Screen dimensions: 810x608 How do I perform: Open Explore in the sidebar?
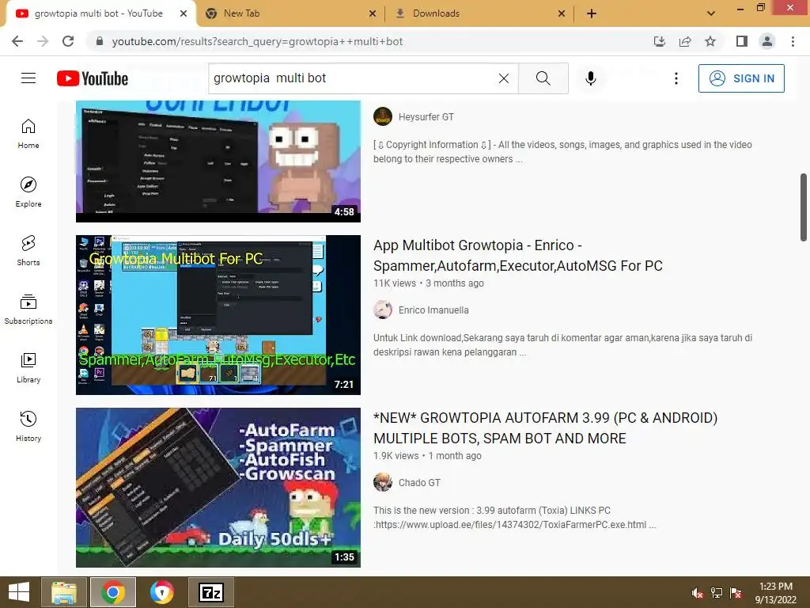click(x=28, y=192)
